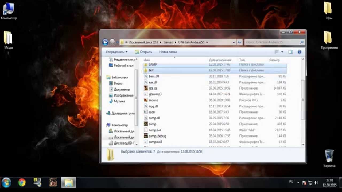Select Компьютер in Explorer navigation pane

[117, 125]
